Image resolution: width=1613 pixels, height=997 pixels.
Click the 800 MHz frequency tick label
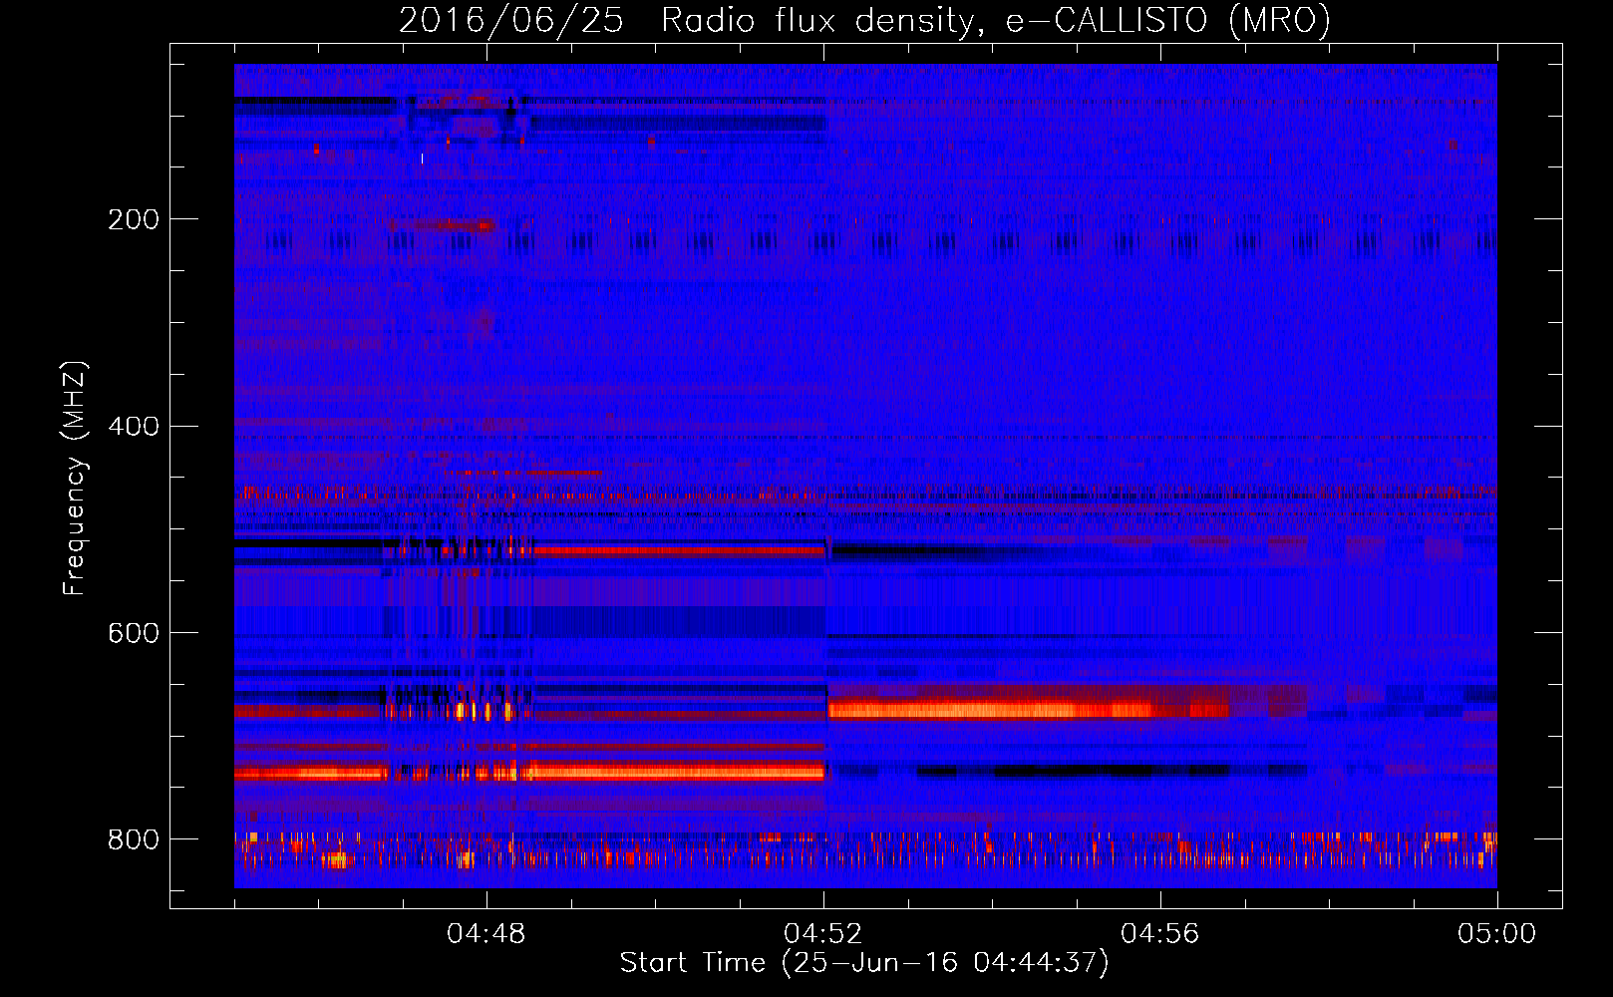tap(134, 839)
